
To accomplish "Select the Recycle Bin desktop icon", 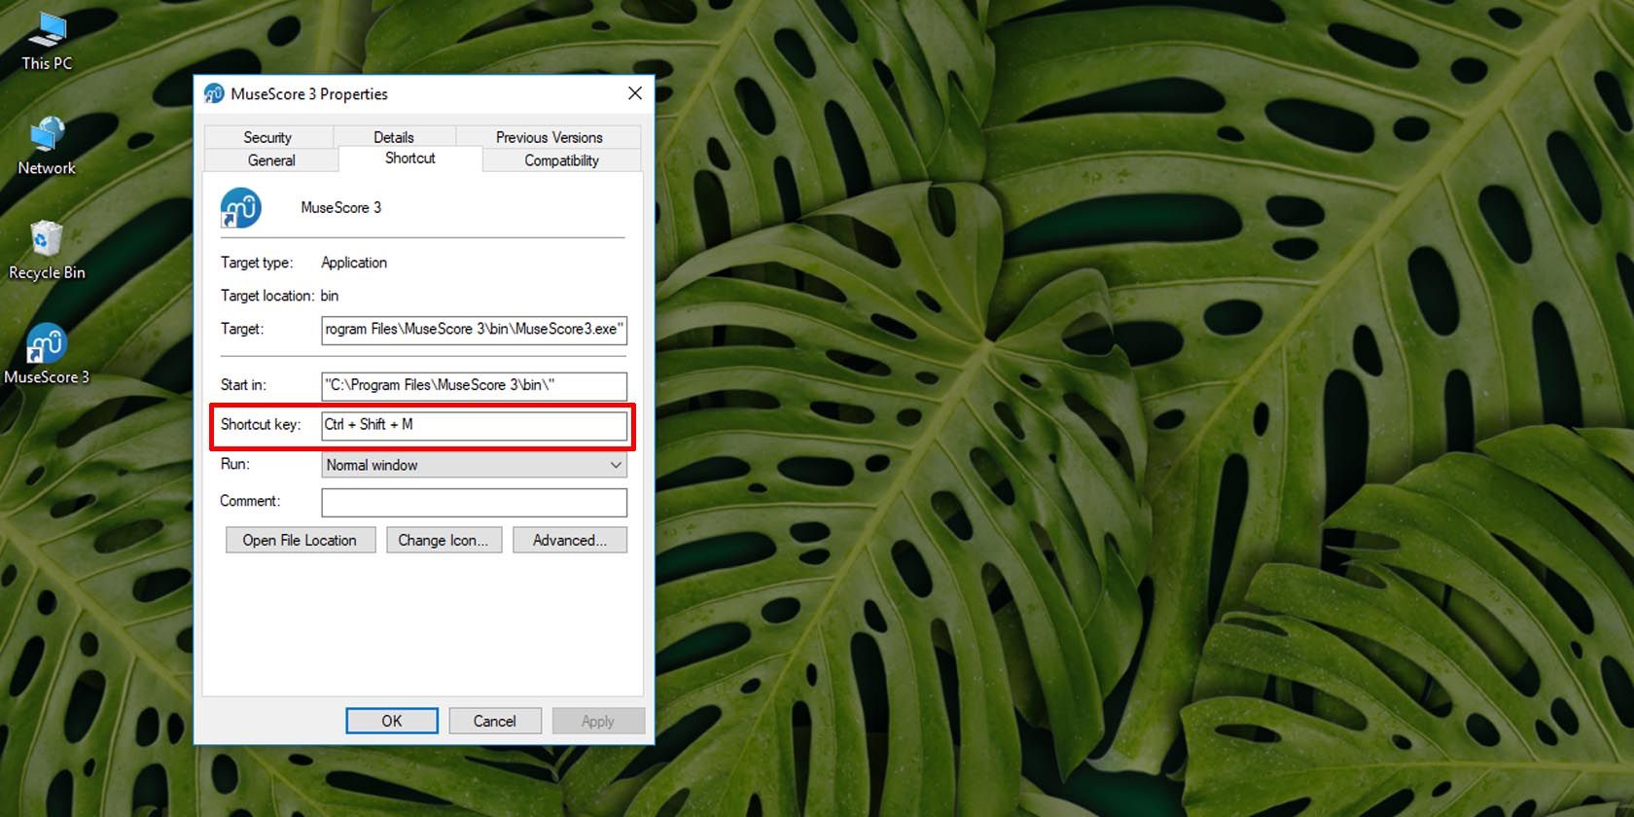I will (x=47, y=251).
